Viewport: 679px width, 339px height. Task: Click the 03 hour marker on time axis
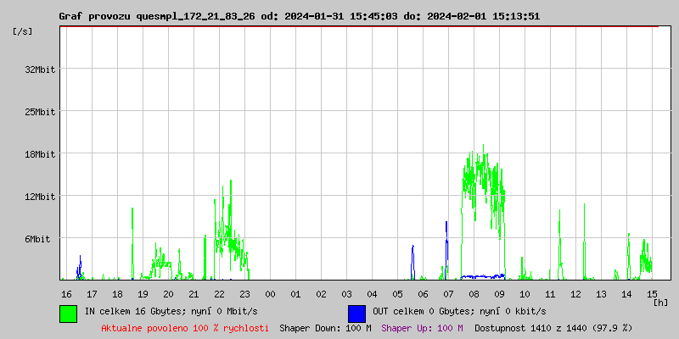[x=346, y=293]
